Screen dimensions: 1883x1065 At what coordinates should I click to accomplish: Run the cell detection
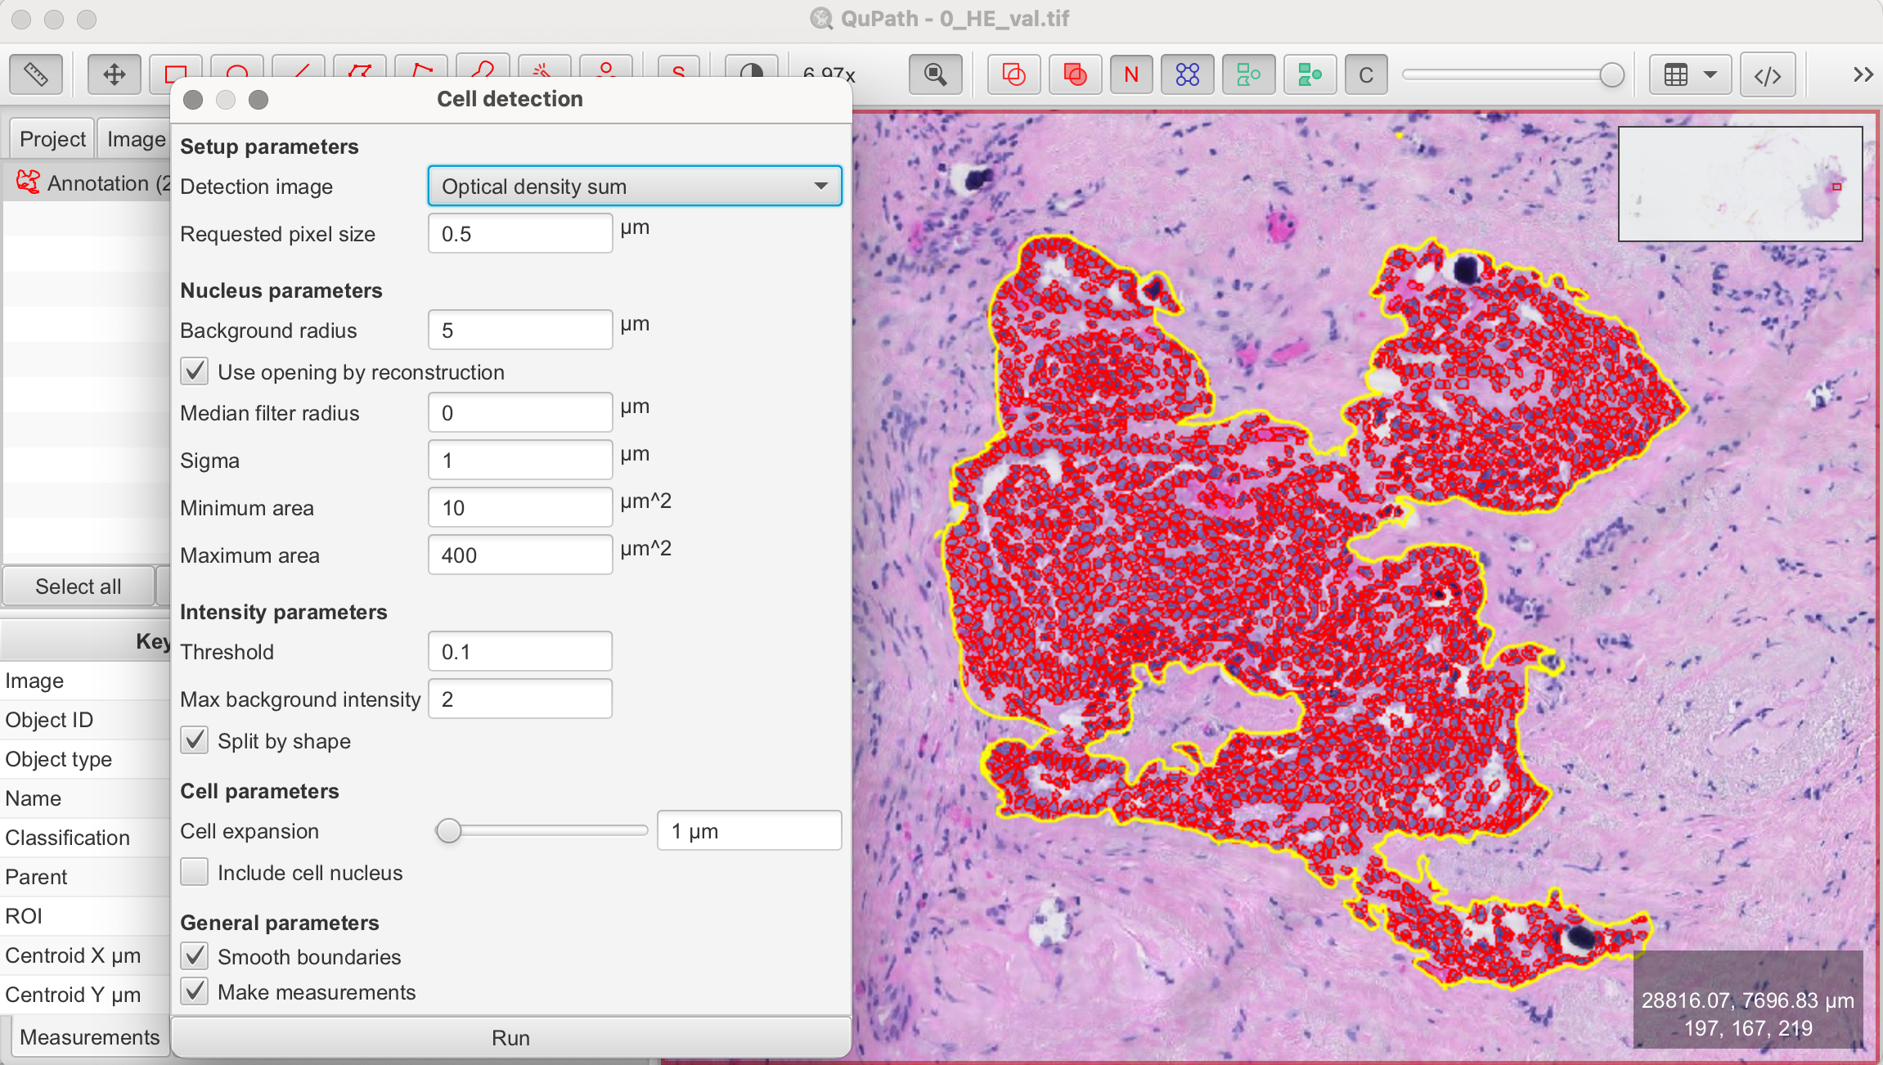(x=510, y=1037)
